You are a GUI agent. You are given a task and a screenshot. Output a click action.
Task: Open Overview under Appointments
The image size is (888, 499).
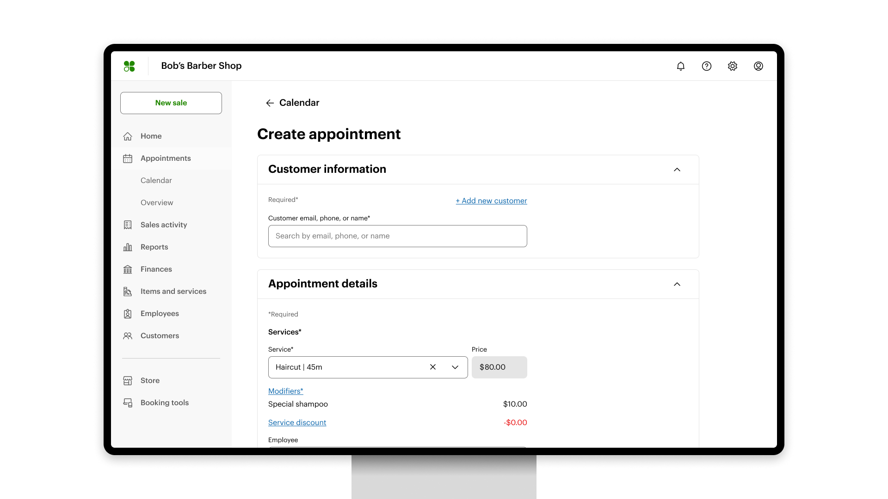tap(157, 202)
